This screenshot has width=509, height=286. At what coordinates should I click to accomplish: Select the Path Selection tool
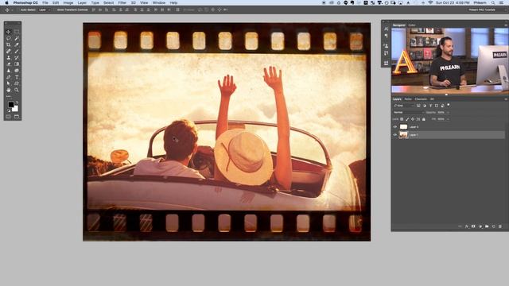coord(9,83)
